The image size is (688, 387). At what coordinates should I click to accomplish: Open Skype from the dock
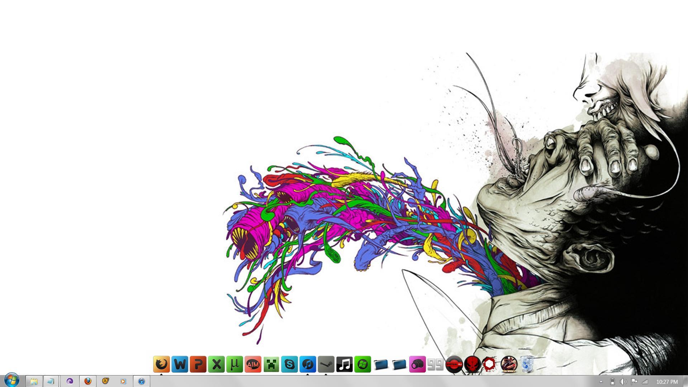pyautogui.click(x=289, y=364)
